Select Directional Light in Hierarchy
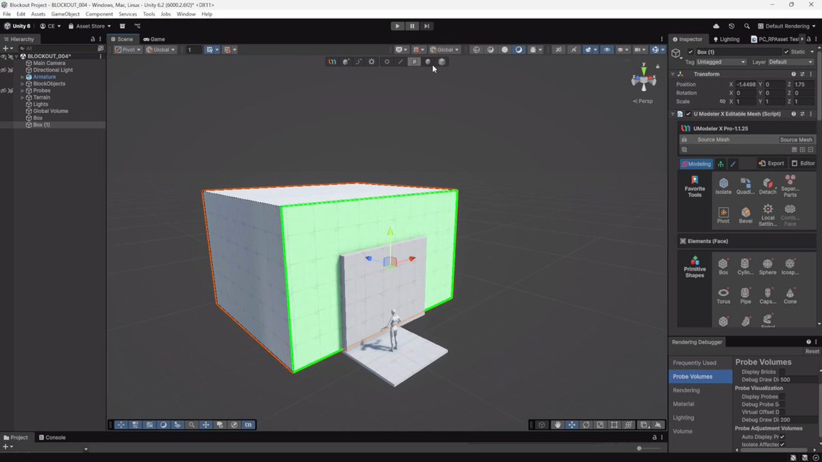Viewport: 822px width, 462px height. pyautogui.click(x=53, y=70)
